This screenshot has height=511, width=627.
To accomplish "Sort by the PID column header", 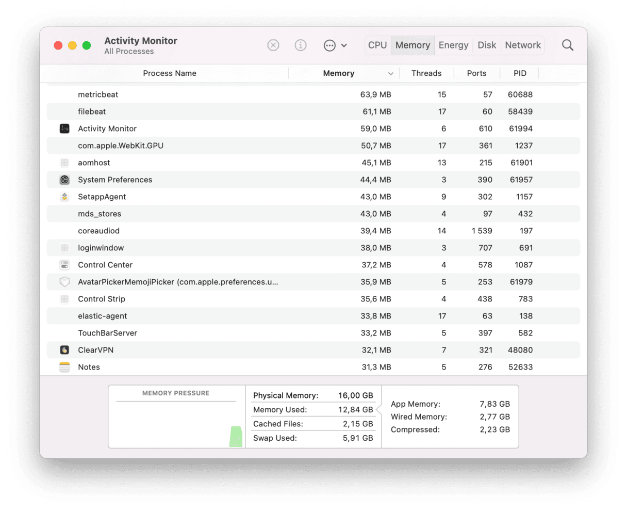I will coord(519,73).
